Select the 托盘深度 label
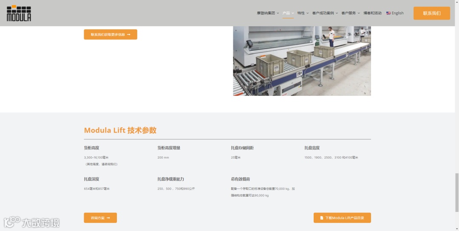 click(x=92, y=179)
